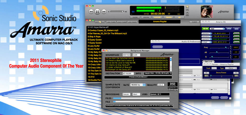Select 5-Skip A Rope track
Image resolution: width=246 pixels, height=115 pixels.
coord(94,37)
